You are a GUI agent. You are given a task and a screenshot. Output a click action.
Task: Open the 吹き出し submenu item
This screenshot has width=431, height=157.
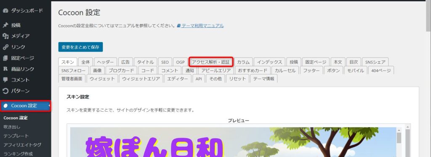(12, 127)
